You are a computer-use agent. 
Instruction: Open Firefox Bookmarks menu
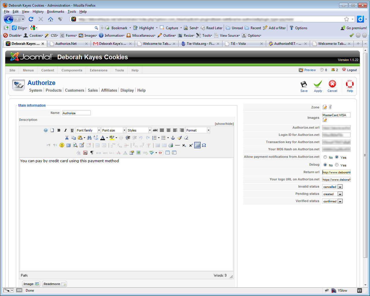tap(55, 12)
